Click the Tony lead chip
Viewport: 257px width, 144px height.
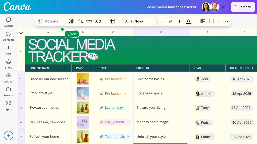[203, 108]
